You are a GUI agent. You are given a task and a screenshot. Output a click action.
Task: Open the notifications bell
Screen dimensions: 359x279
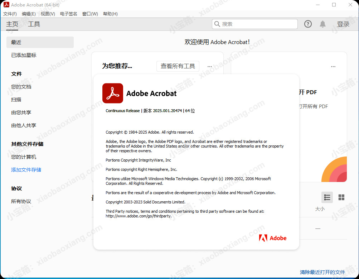322,24
